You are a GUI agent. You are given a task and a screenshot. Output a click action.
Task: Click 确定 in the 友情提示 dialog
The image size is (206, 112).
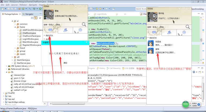click(65, 63)
